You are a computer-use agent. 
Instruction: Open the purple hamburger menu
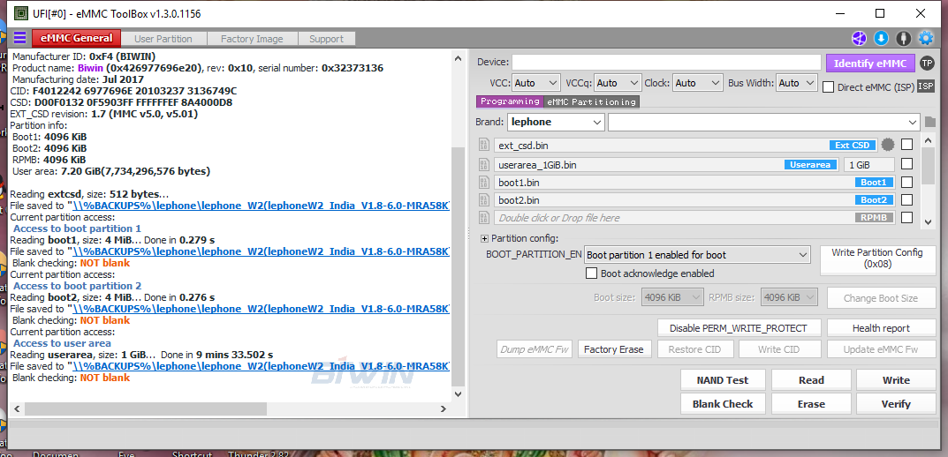(20, 38)
